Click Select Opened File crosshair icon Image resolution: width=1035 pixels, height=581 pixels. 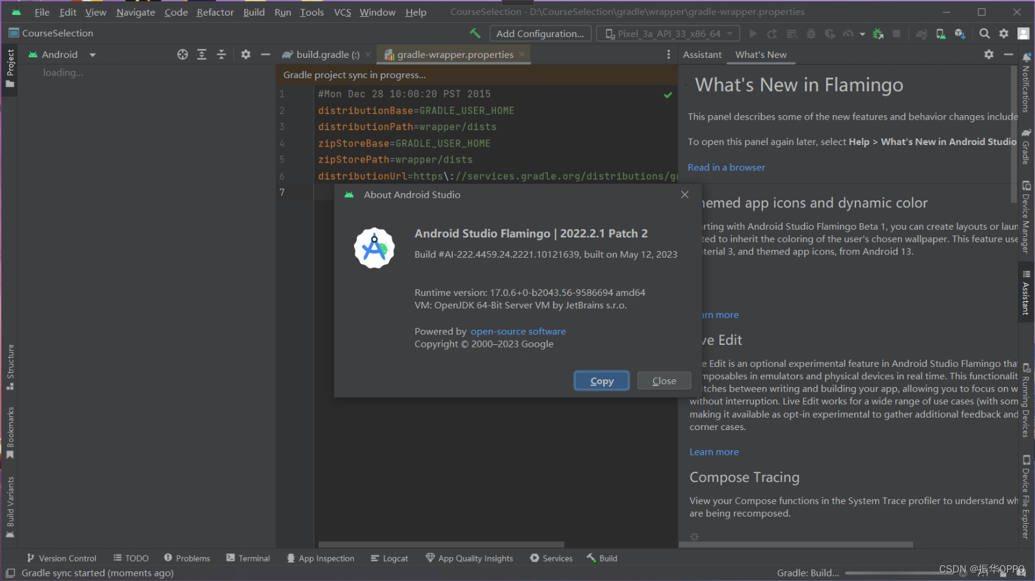point(183,55)
